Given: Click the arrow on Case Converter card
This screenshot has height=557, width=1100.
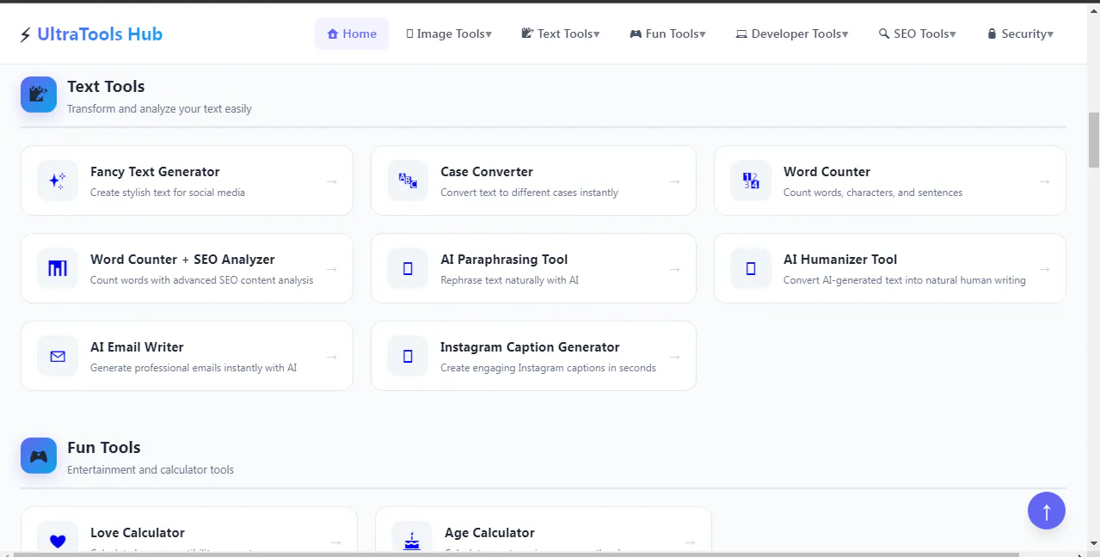Looking at the screenshot, I should 675,181.
